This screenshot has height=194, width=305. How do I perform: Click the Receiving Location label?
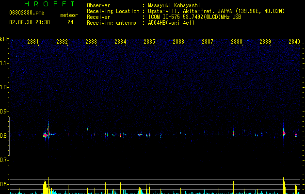pos(113,11)
